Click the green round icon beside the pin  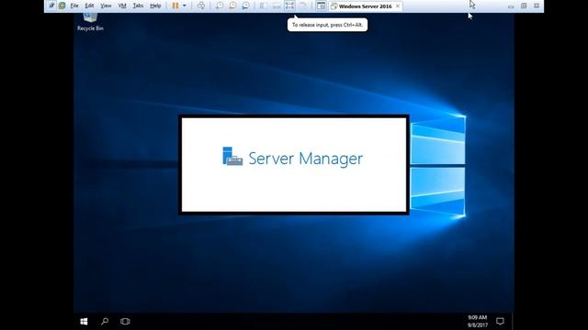(x=62, y=5)
